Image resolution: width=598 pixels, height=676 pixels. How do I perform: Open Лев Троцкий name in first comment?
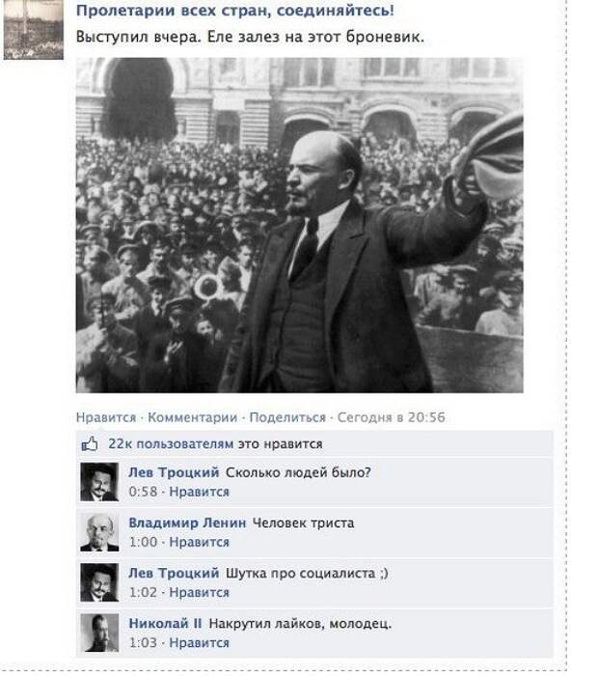(x=174, y=473)
